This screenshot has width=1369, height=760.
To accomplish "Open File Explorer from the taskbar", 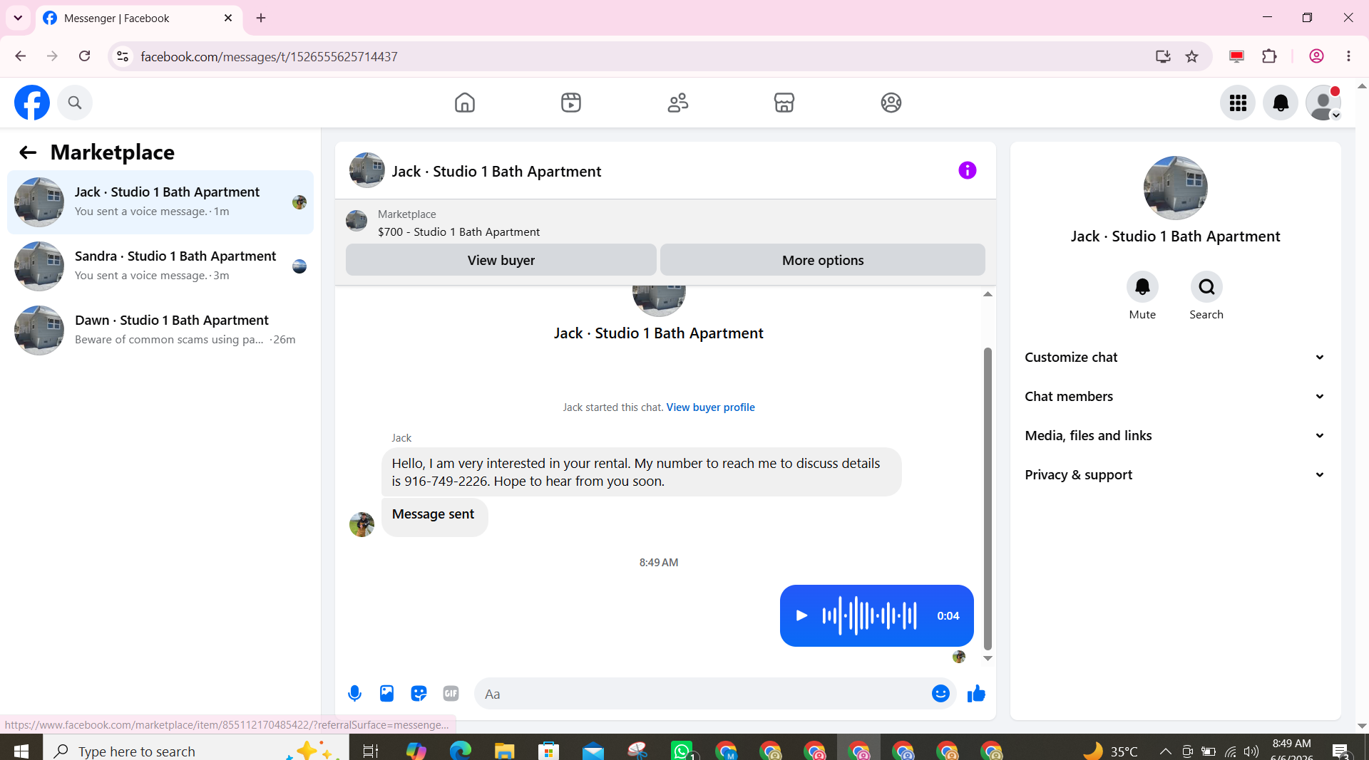I will click(x=504, y=751).
